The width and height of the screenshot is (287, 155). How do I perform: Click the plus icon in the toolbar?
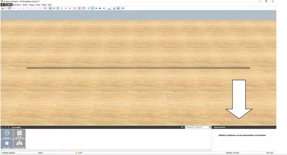(70, 8)
